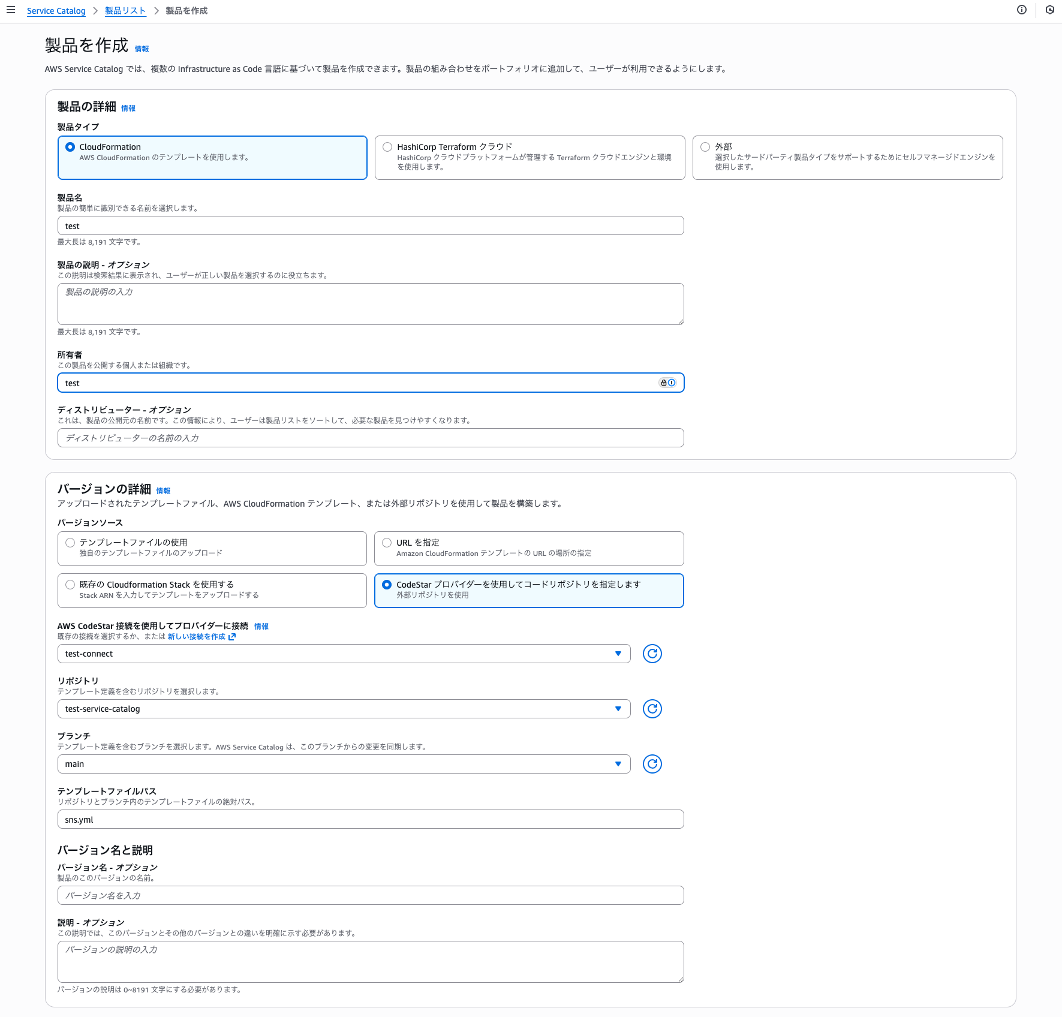The width and height of the screenshot is (1062, 1017).
Task: Refresh the branch list
Action: point(652,764)
